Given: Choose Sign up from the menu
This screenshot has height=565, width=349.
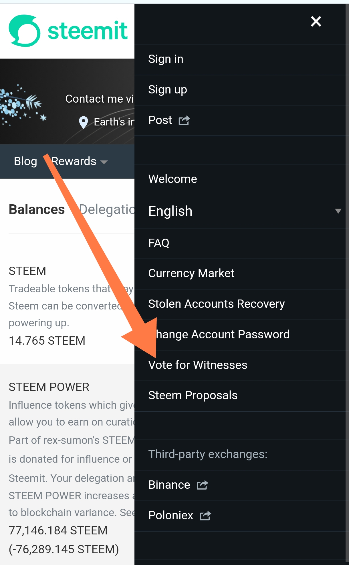Looking at the screenshot, I should point(167,90).
